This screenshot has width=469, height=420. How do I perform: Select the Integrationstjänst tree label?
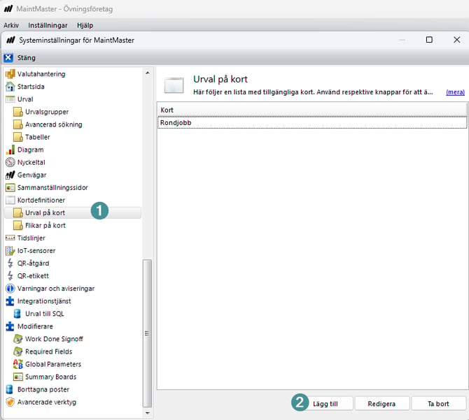(44, 301)
